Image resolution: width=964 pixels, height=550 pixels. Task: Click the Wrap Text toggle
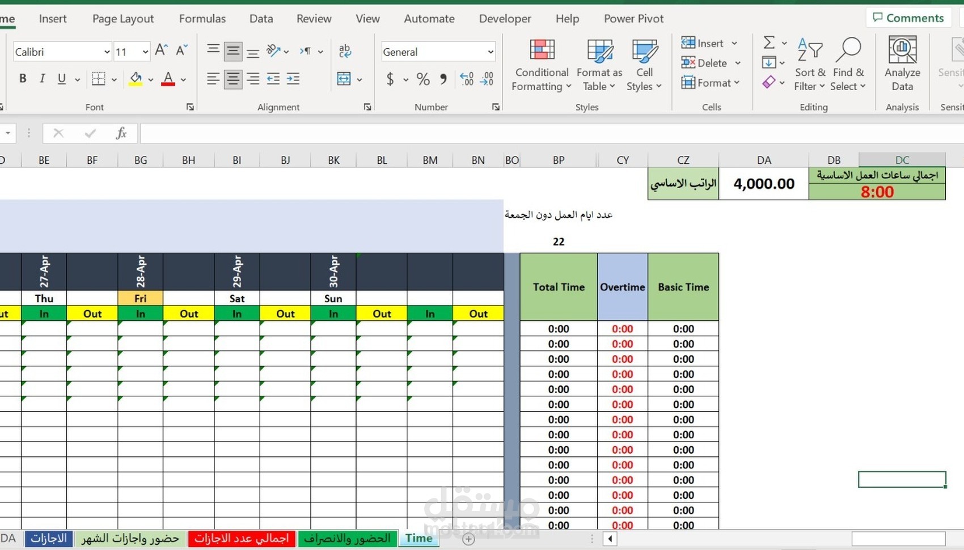(x=345, y=51)
